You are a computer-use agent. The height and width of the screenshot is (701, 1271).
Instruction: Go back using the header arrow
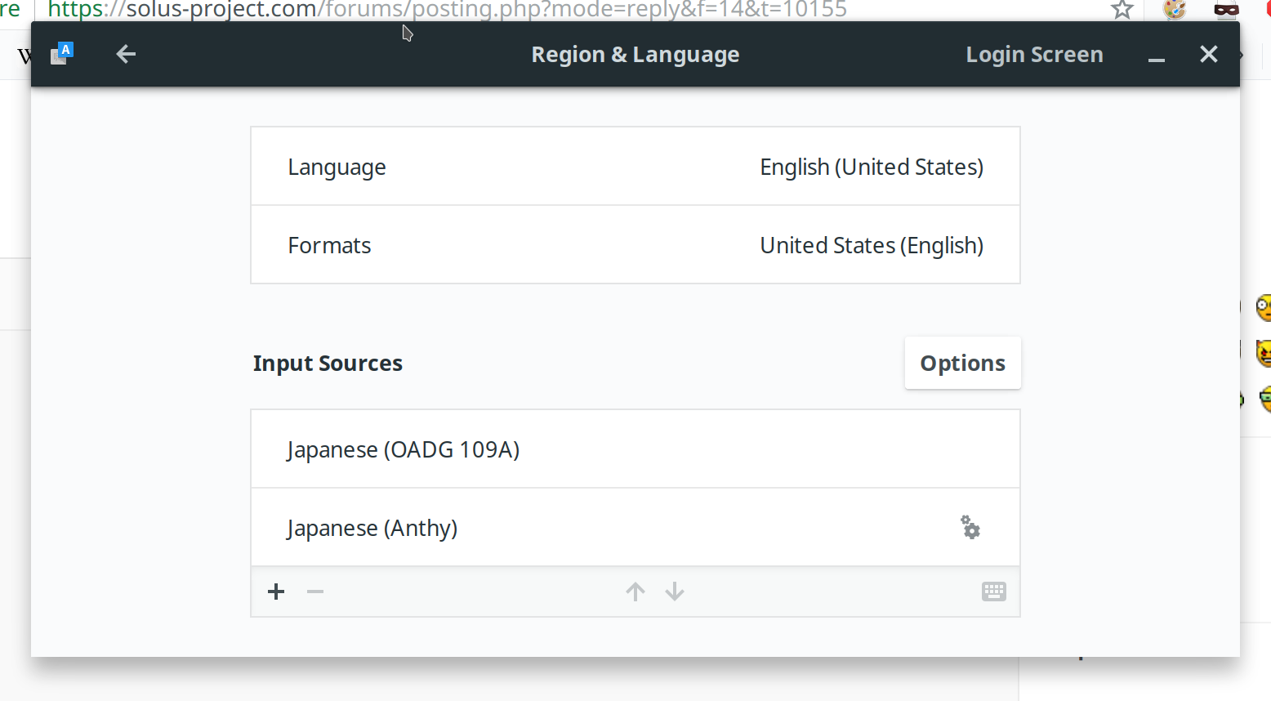(126, 55)
